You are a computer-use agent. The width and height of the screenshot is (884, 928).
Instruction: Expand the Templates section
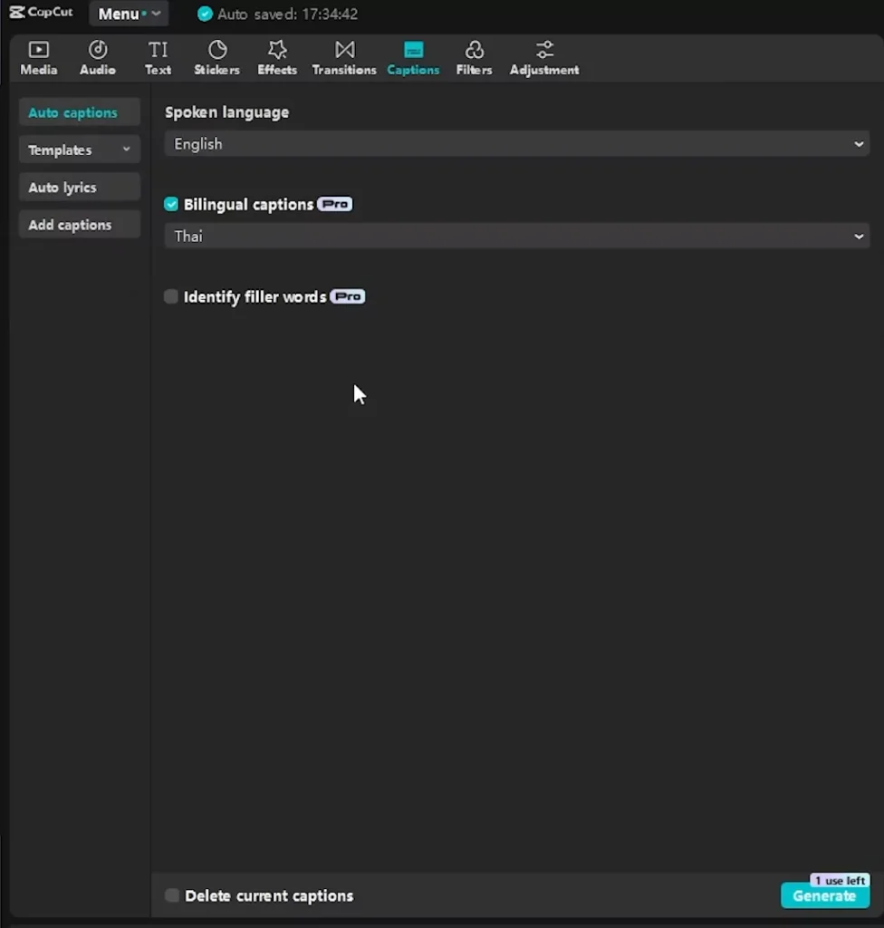pyautogui.click(x=79, y=150)
